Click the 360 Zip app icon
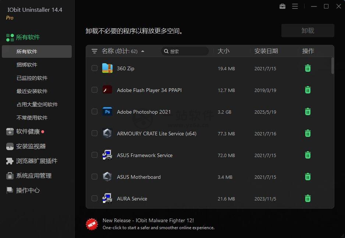This screenshot has height=238, width=345. (x=107, y=68)
